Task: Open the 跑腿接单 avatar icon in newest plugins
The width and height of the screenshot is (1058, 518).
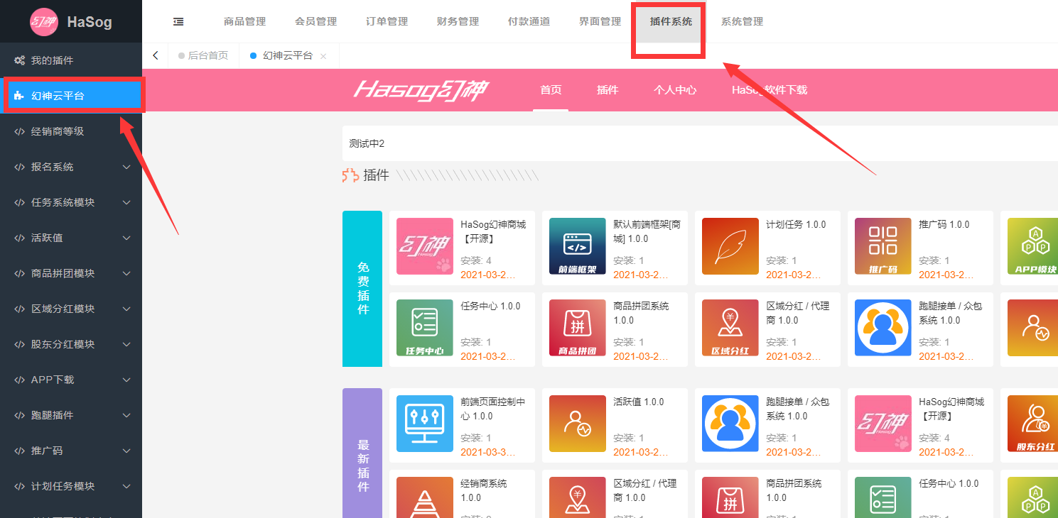Action: (x=730, y=424)
